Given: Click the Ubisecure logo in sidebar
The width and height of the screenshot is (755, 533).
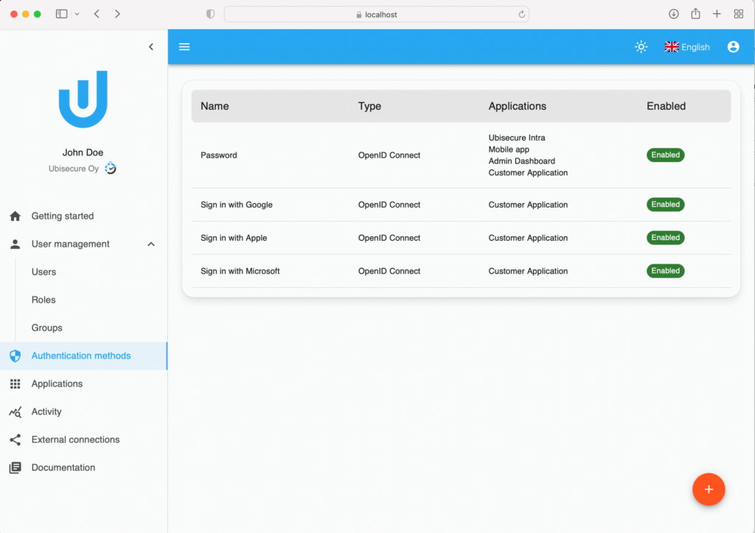Looking at the screenshot, I should [83, 99].
